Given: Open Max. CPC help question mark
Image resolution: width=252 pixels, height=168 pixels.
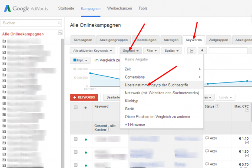Looking at the screenshot, I should [x=247, y=110].
